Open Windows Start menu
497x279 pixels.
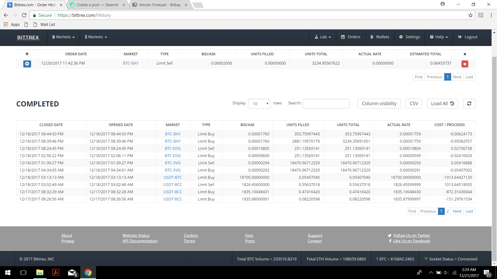[8, 273]
